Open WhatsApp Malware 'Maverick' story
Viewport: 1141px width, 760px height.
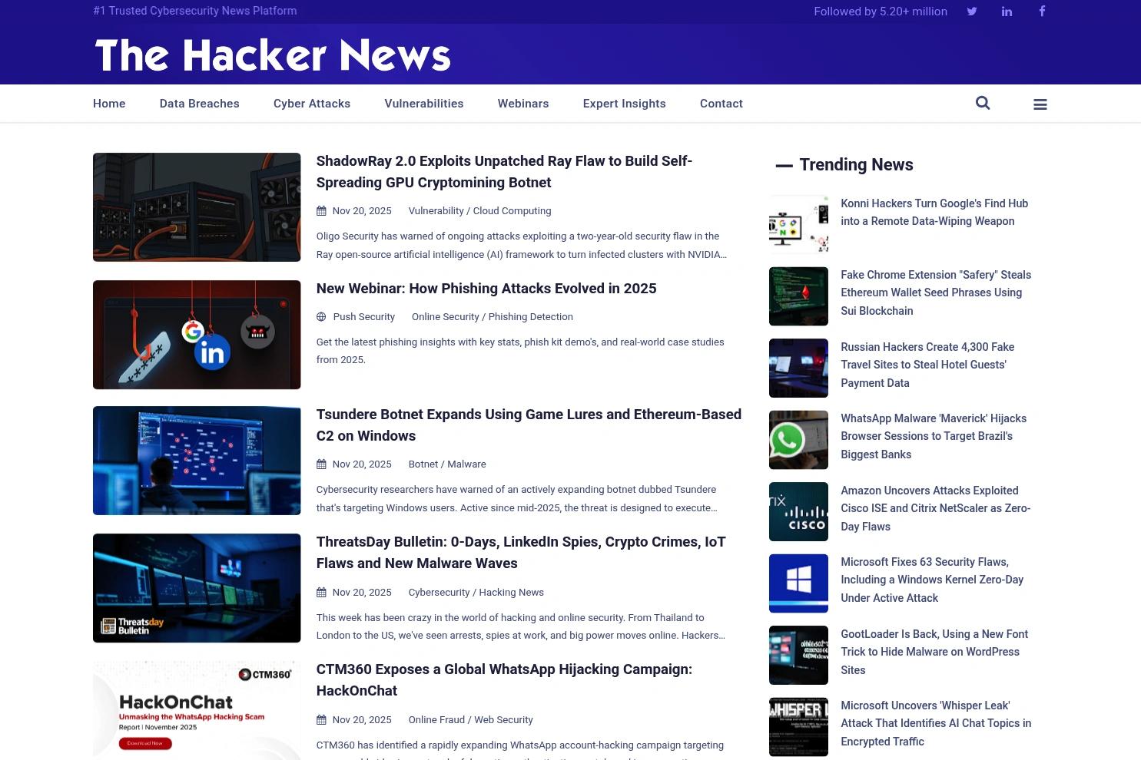(934, 436)
